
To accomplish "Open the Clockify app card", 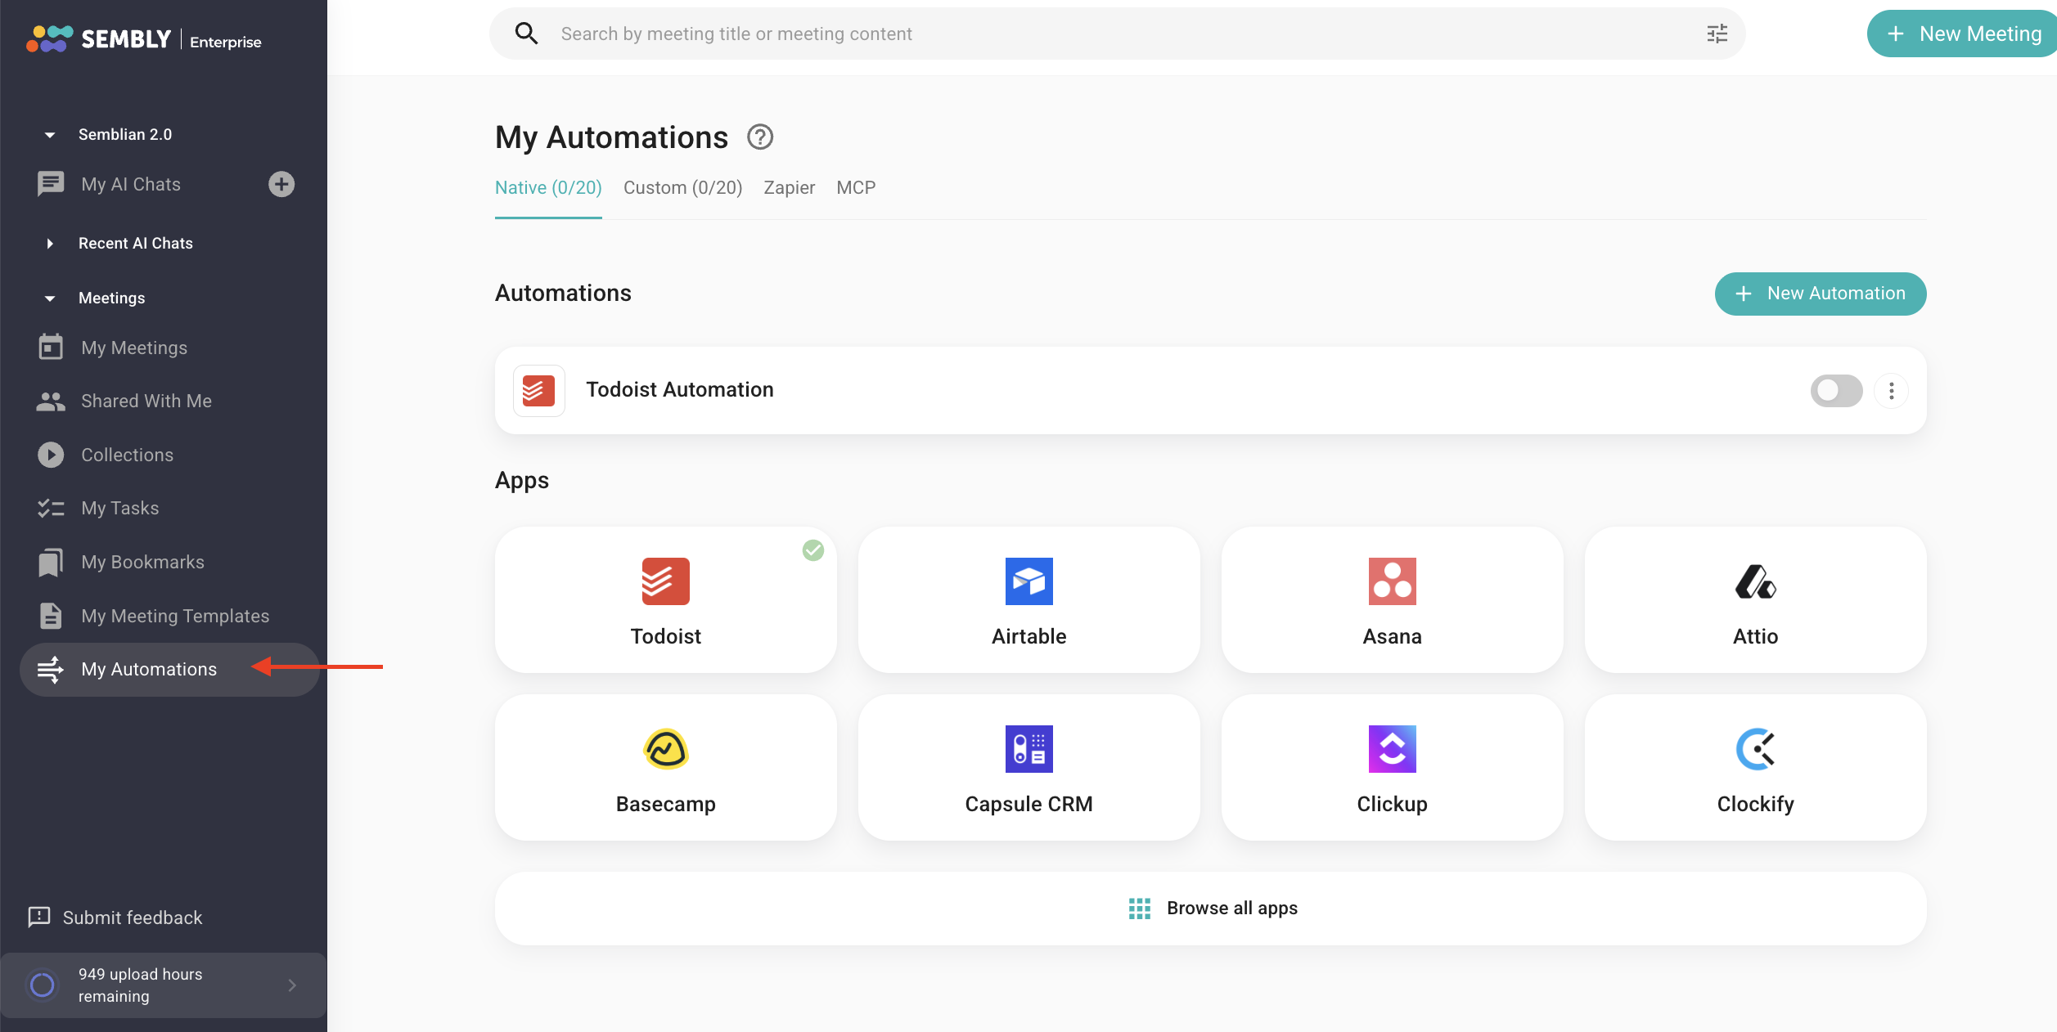I will [1755, 768].
